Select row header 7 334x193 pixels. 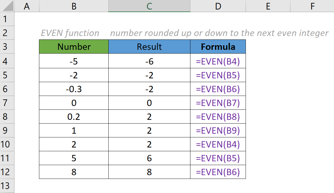(5, 103)
